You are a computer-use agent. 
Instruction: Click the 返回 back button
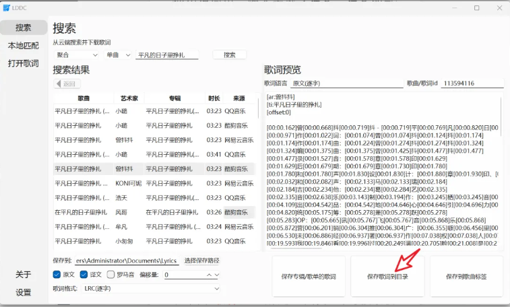tap(67, 83)
